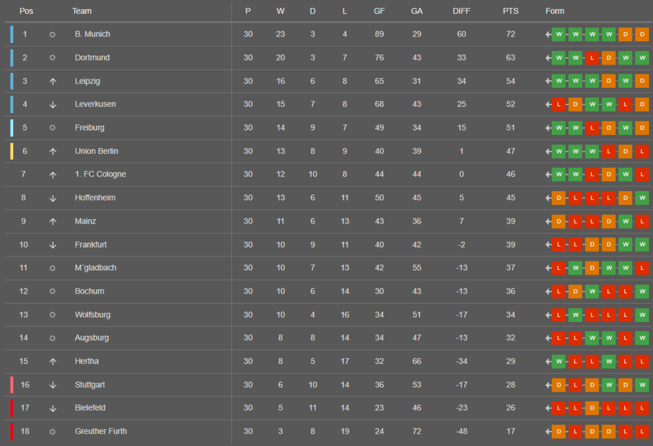Image resolution: width=653 pixels, height=446 pixels.
Task: Click the DIFF column header
Action: tap(462, 11)
